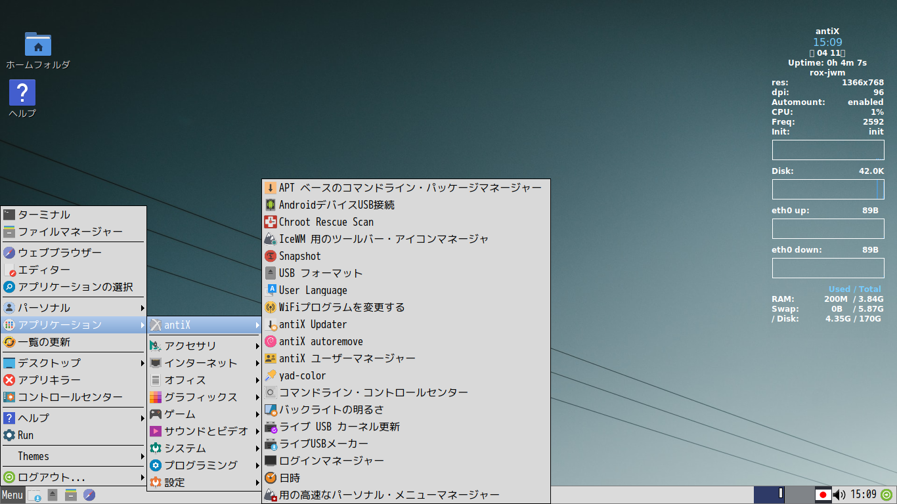Launch IceWM 用のツールバー・アイコンマネージャ
897x504 pixels.
coord(406,239)
